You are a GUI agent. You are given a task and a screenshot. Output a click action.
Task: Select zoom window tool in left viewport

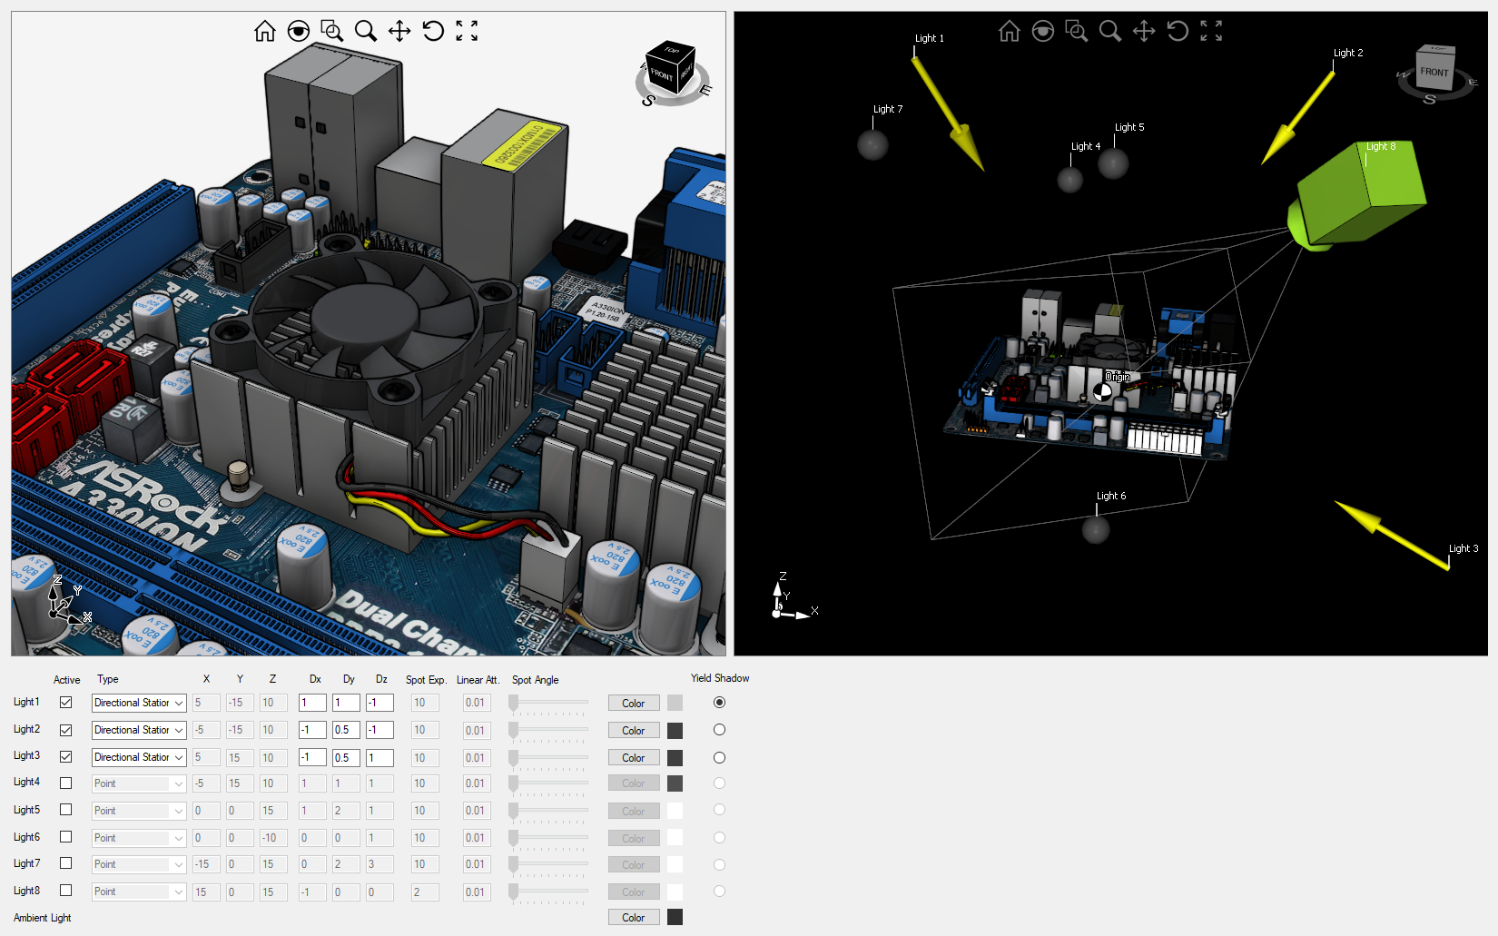click(332, 32)
